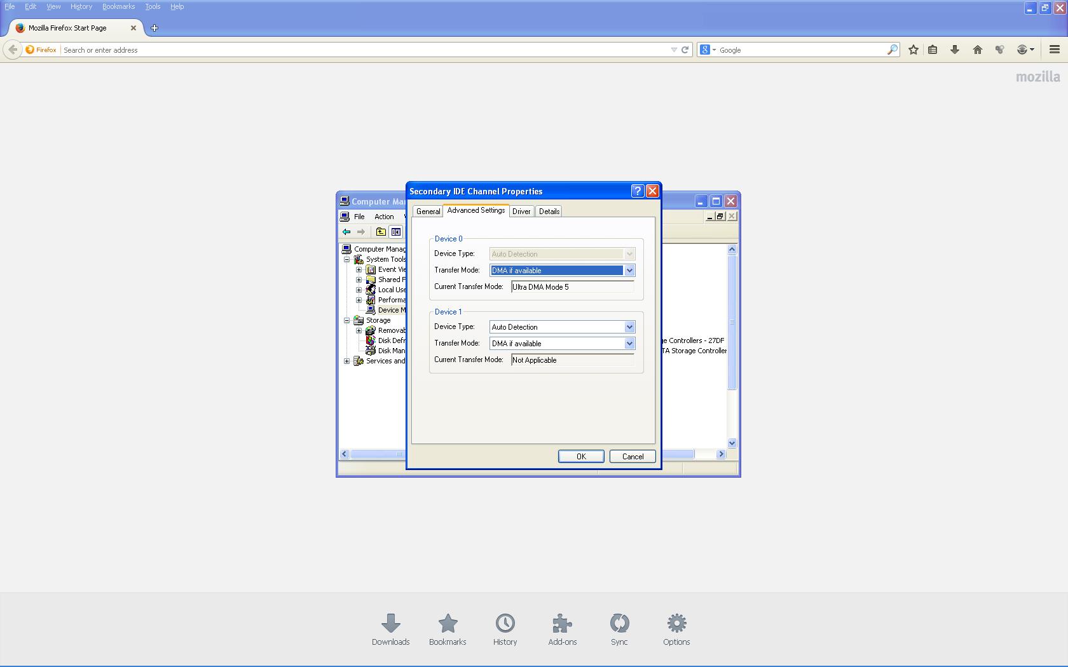Open Downloads from the start page launcher
The image size is (1068, 667).
391,630
